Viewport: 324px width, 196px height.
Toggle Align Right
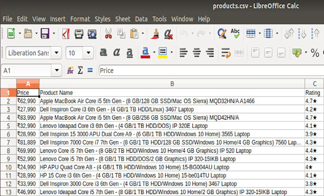(x=210, y=53)
